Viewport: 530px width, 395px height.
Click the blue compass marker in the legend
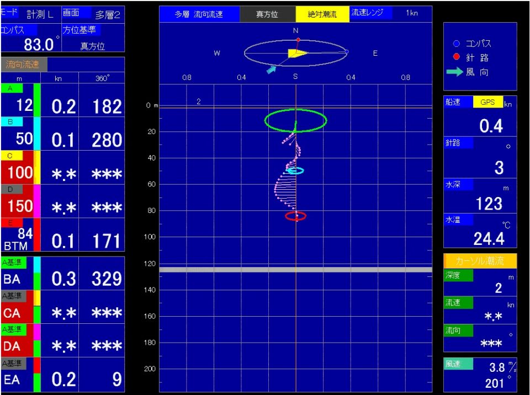457,44
